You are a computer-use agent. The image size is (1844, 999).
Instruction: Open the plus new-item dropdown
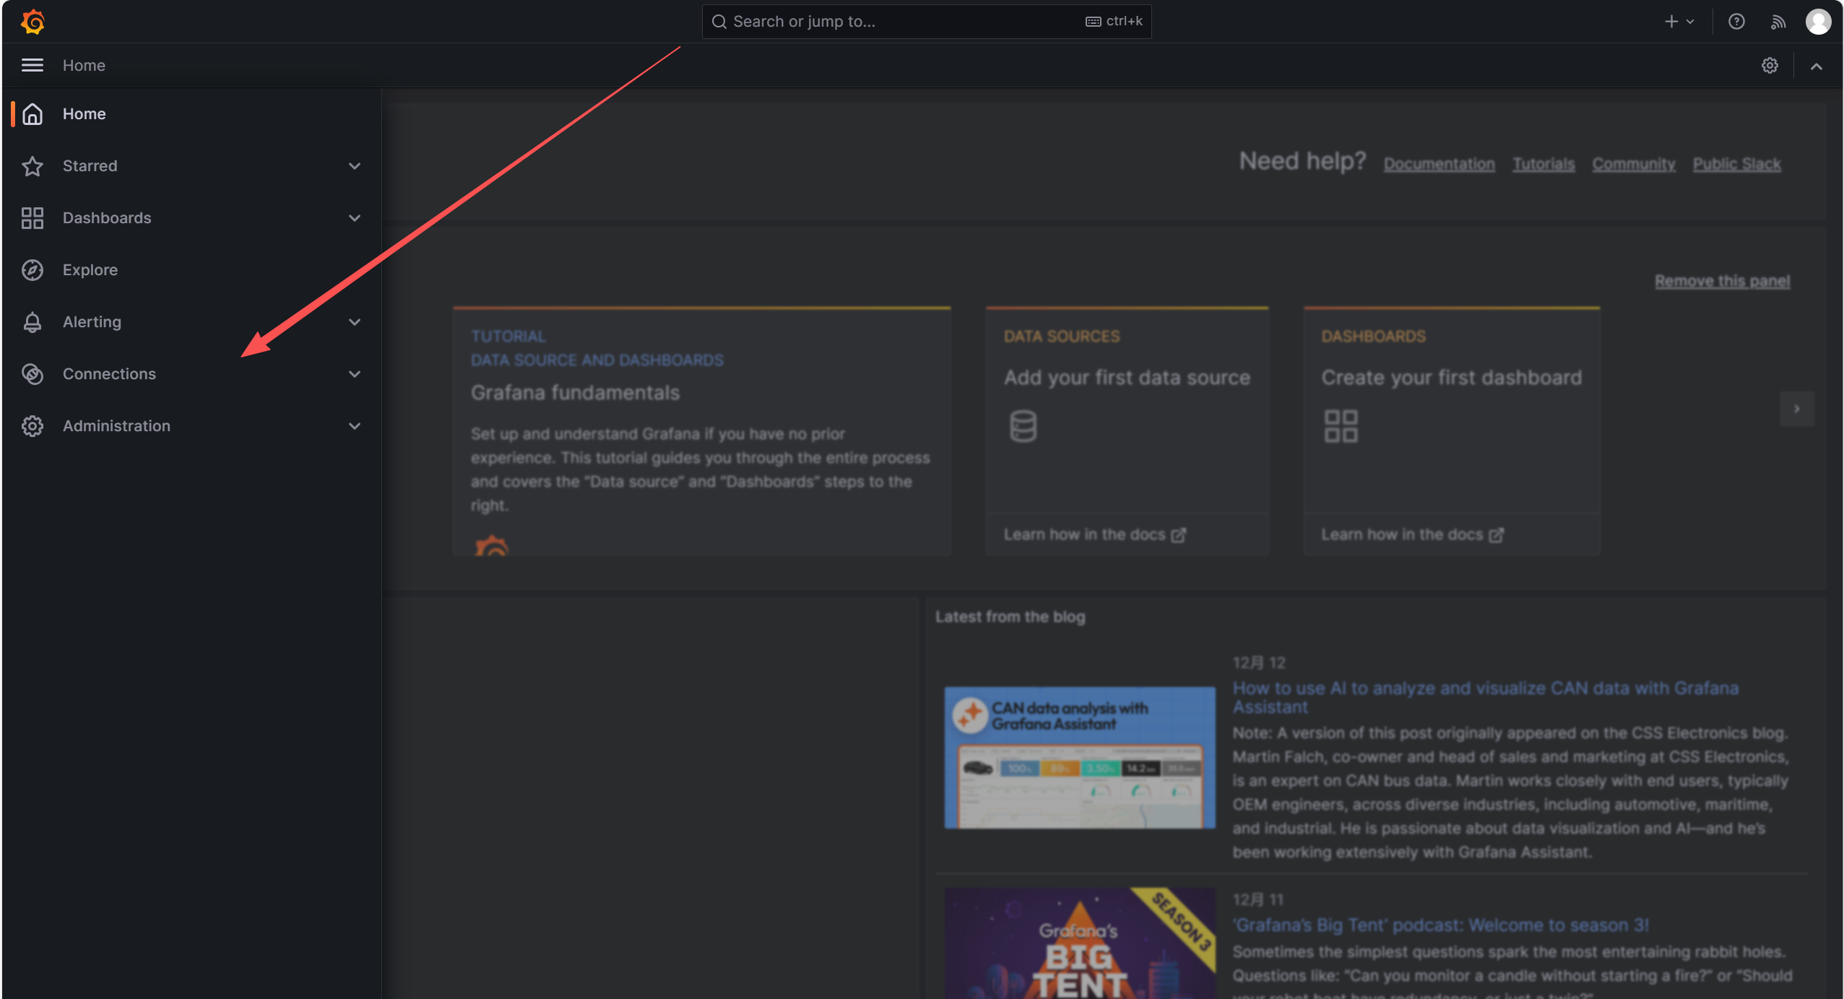[x=1679, y=22]
